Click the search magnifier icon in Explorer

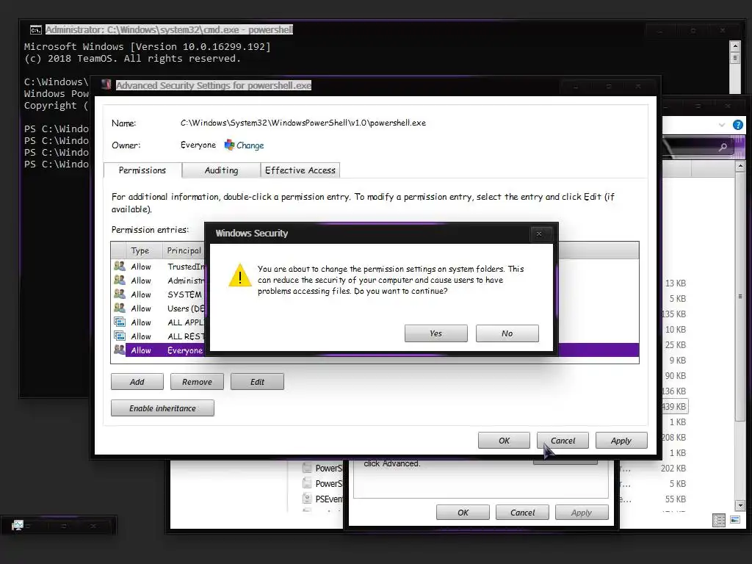(x=723, y=147)
